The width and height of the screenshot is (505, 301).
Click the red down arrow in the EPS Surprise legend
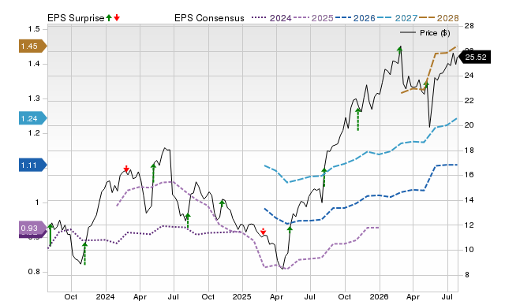click(117, 17)
